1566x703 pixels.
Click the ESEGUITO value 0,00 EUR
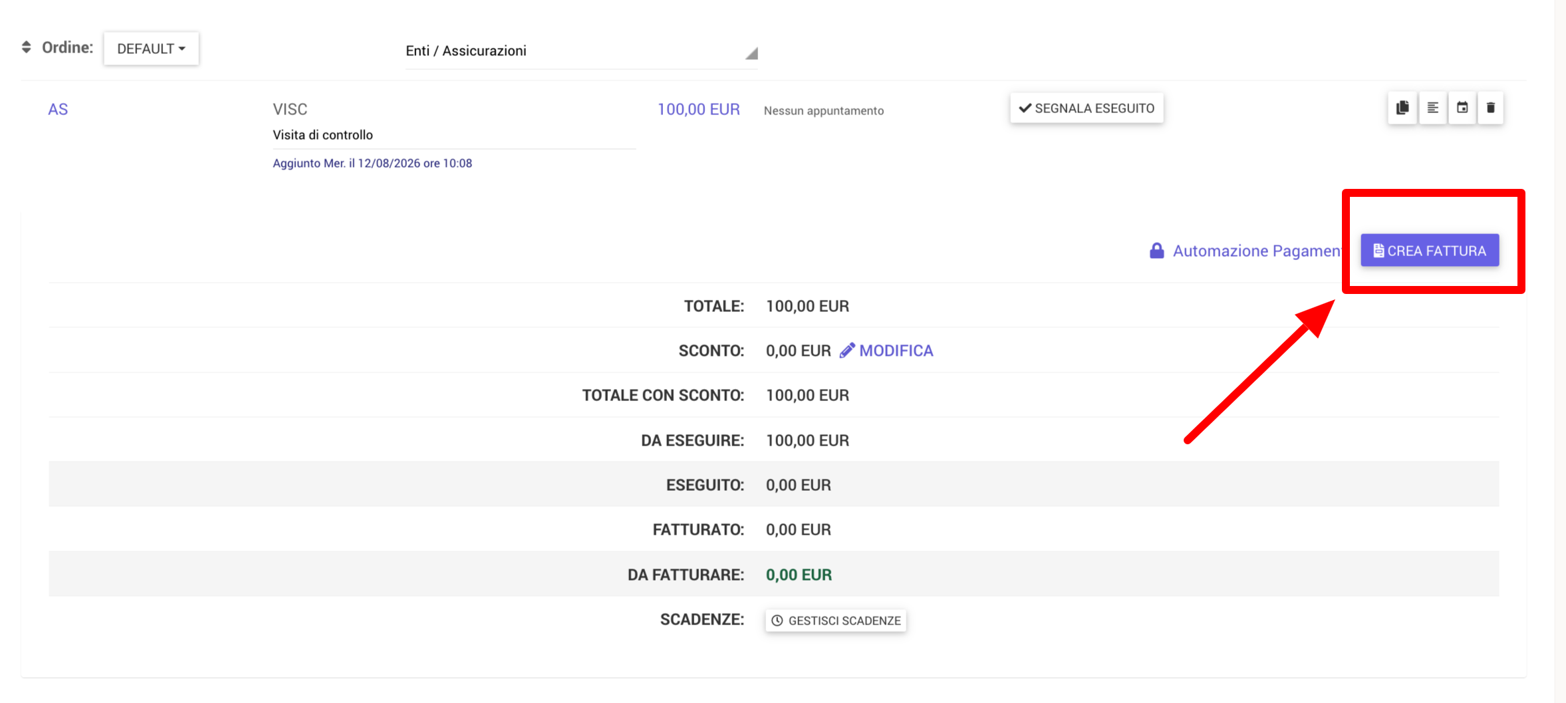798,485
